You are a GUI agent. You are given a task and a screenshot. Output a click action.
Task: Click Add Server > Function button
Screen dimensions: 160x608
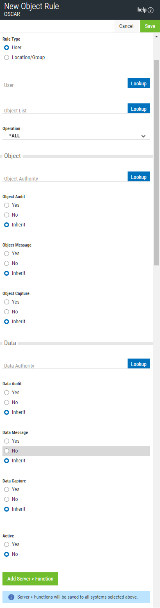[30, 578]
